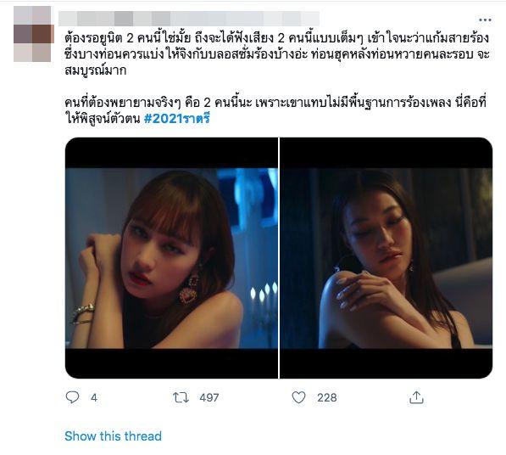Click the reply count 4

(94, 397)
